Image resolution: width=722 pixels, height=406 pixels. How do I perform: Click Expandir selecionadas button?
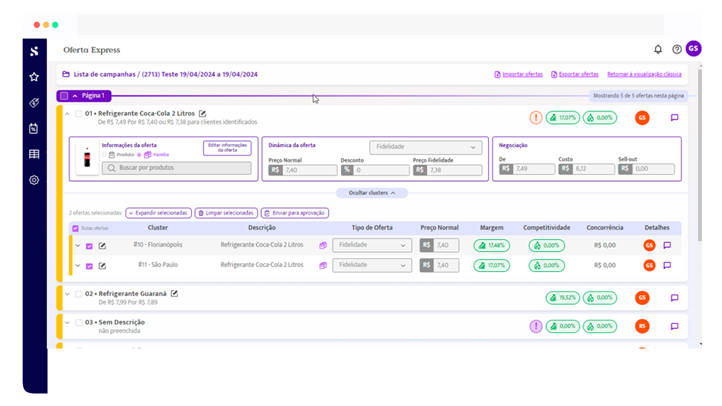point(159,213)
